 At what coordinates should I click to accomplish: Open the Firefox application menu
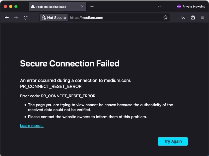point(202,17)
